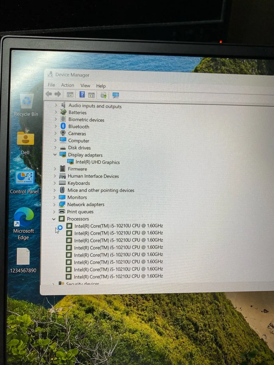Image resolution: width=274 pixels, height=365 pixels.
Task: Select the Human Interface Devices label
Action: coord(93,176)
